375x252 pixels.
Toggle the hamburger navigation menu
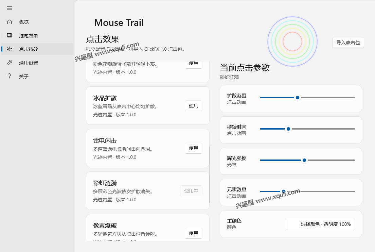(x=10, y=8)
